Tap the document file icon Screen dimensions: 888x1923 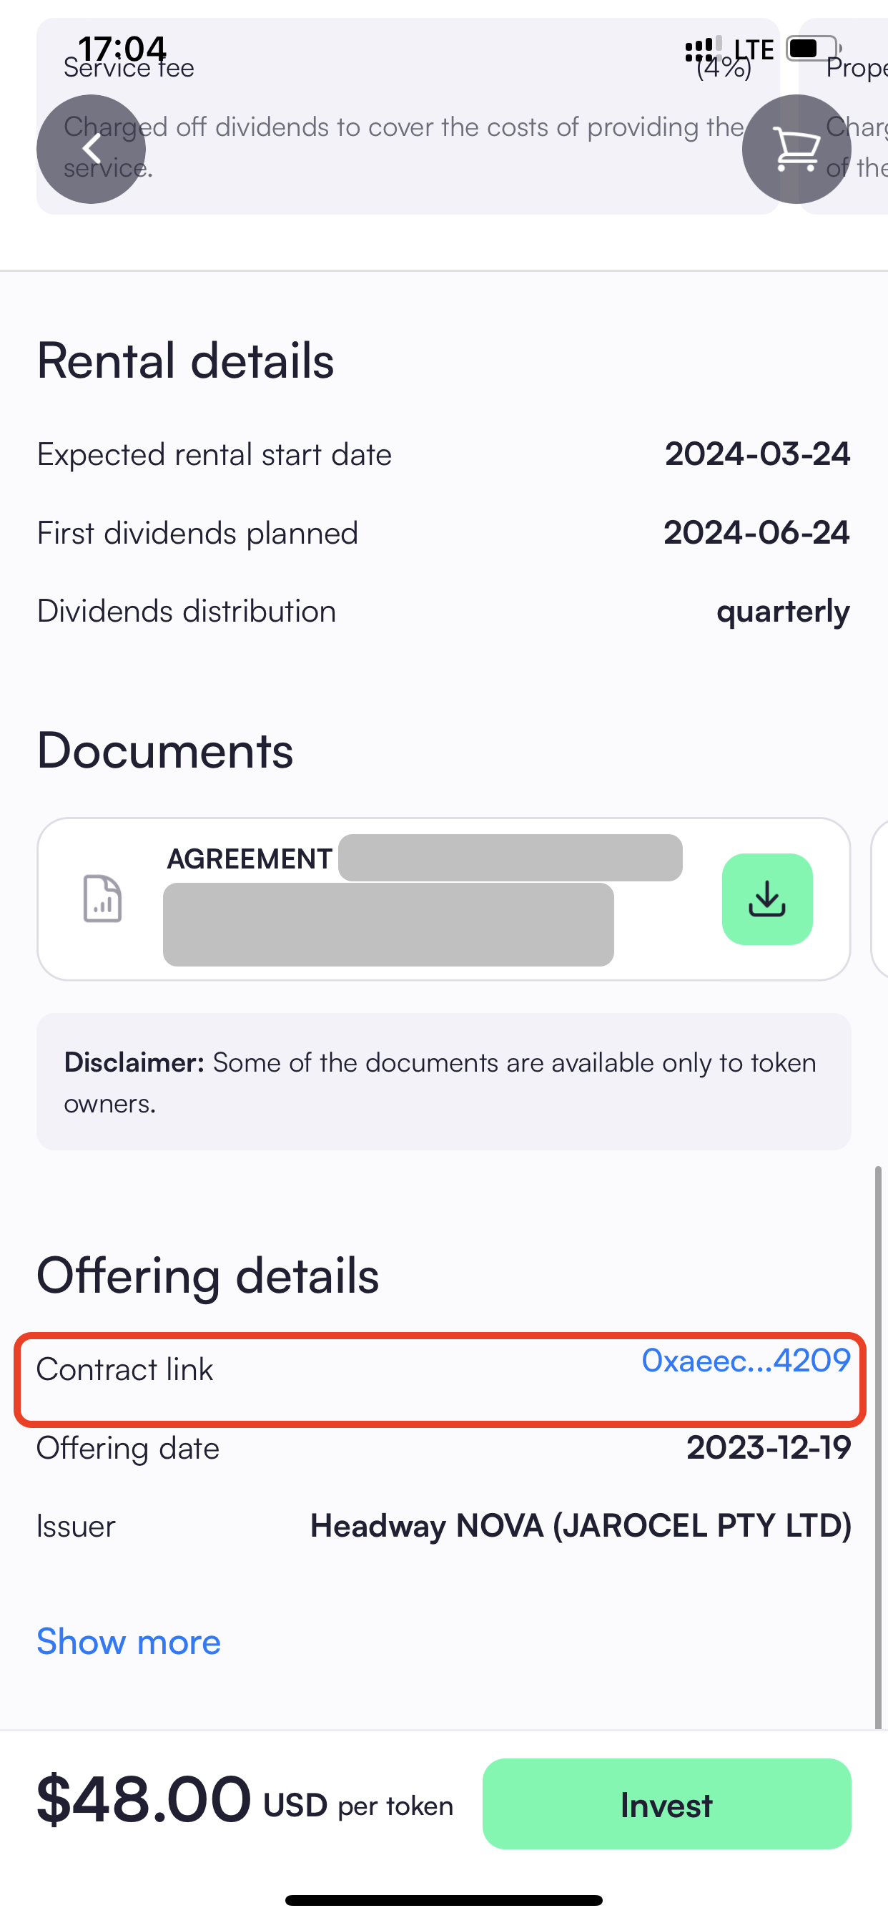102,899
